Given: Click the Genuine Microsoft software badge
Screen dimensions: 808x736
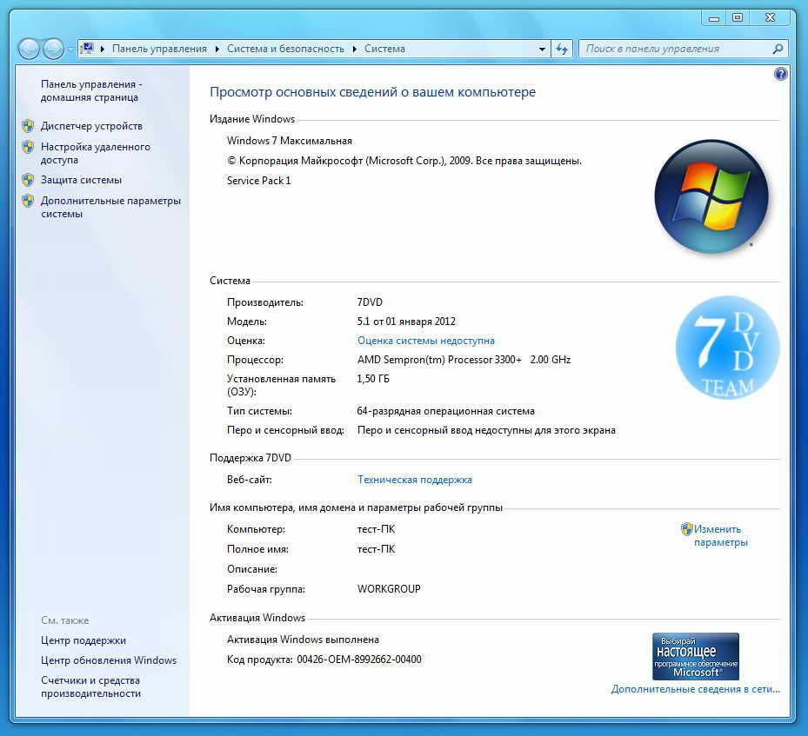Looking at the screenshot, I should (695, 656).
